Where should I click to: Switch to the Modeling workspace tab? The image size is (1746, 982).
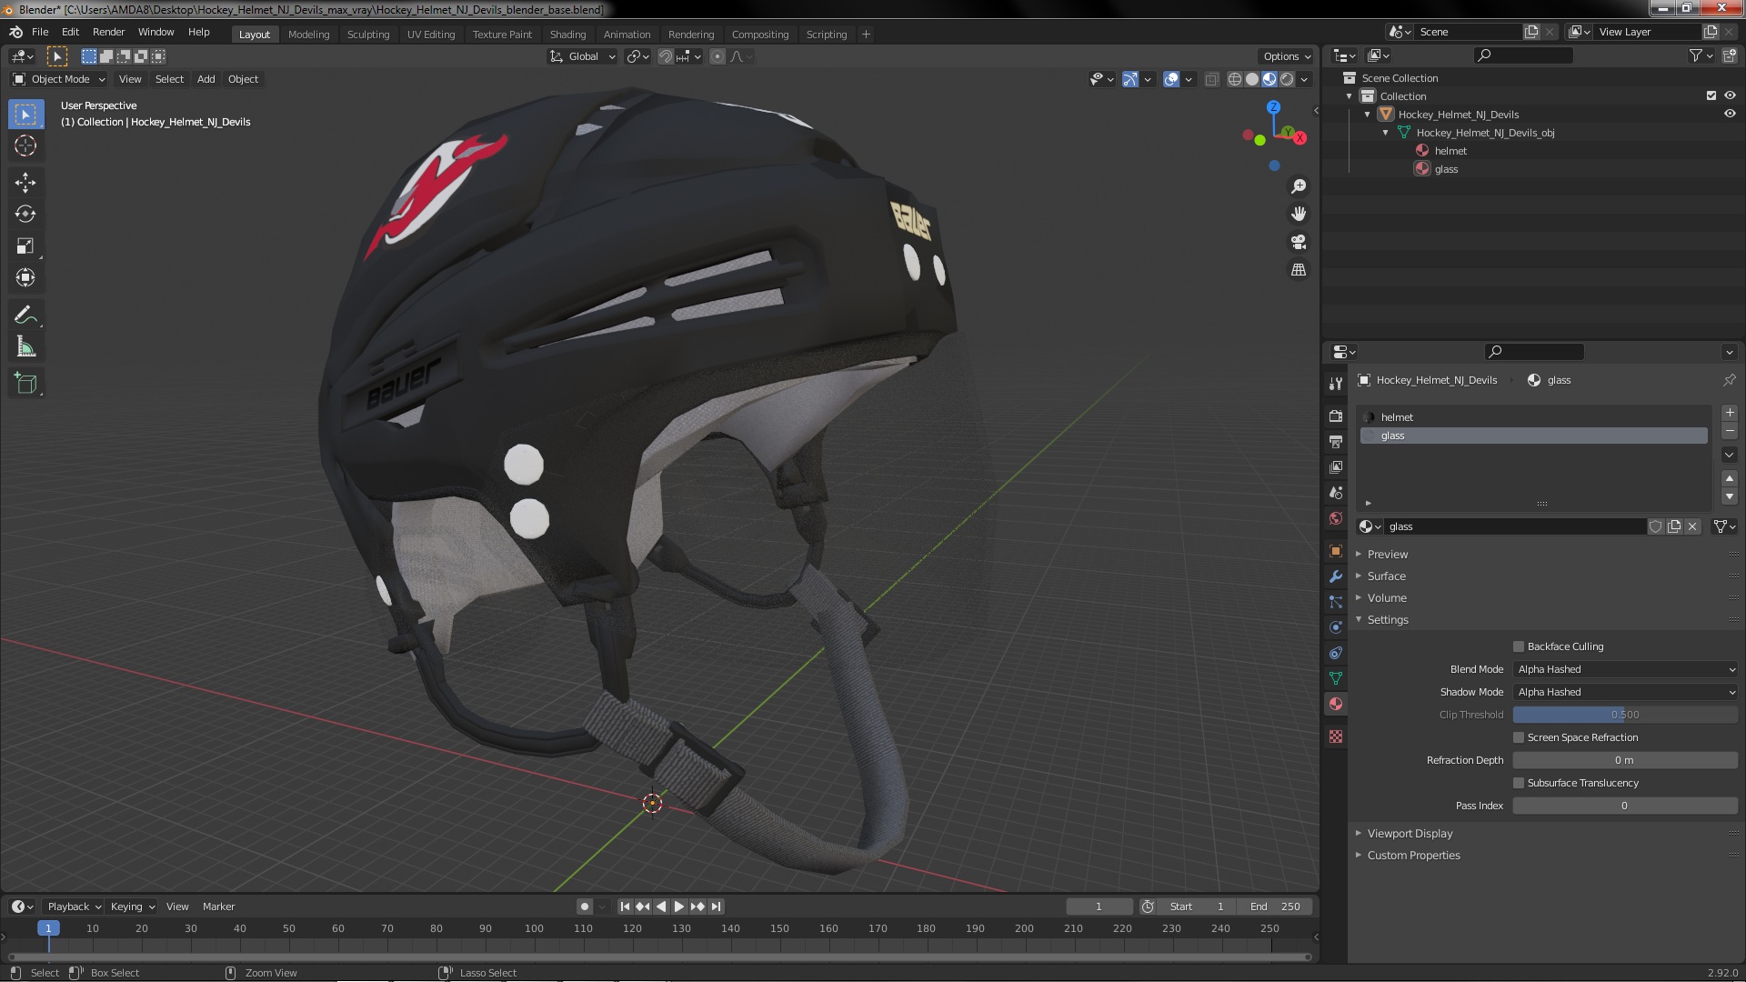(308, 35)
